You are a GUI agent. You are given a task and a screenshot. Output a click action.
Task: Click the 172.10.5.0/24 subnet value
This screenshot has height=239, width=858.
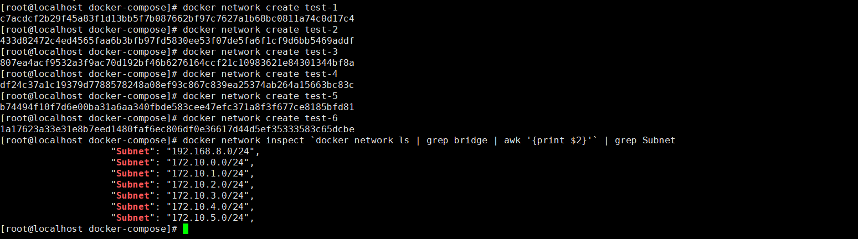click(x=210, y=218)
